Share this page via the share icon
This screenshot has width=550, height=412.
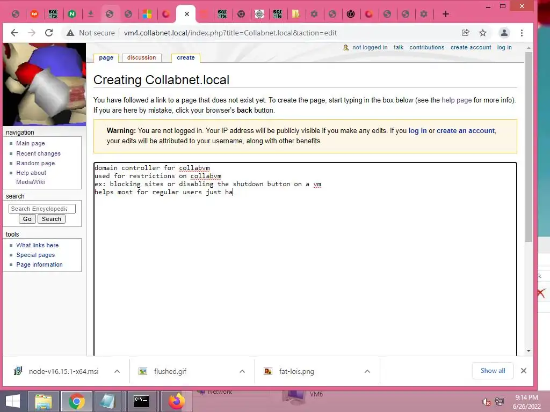coord(466,33)
